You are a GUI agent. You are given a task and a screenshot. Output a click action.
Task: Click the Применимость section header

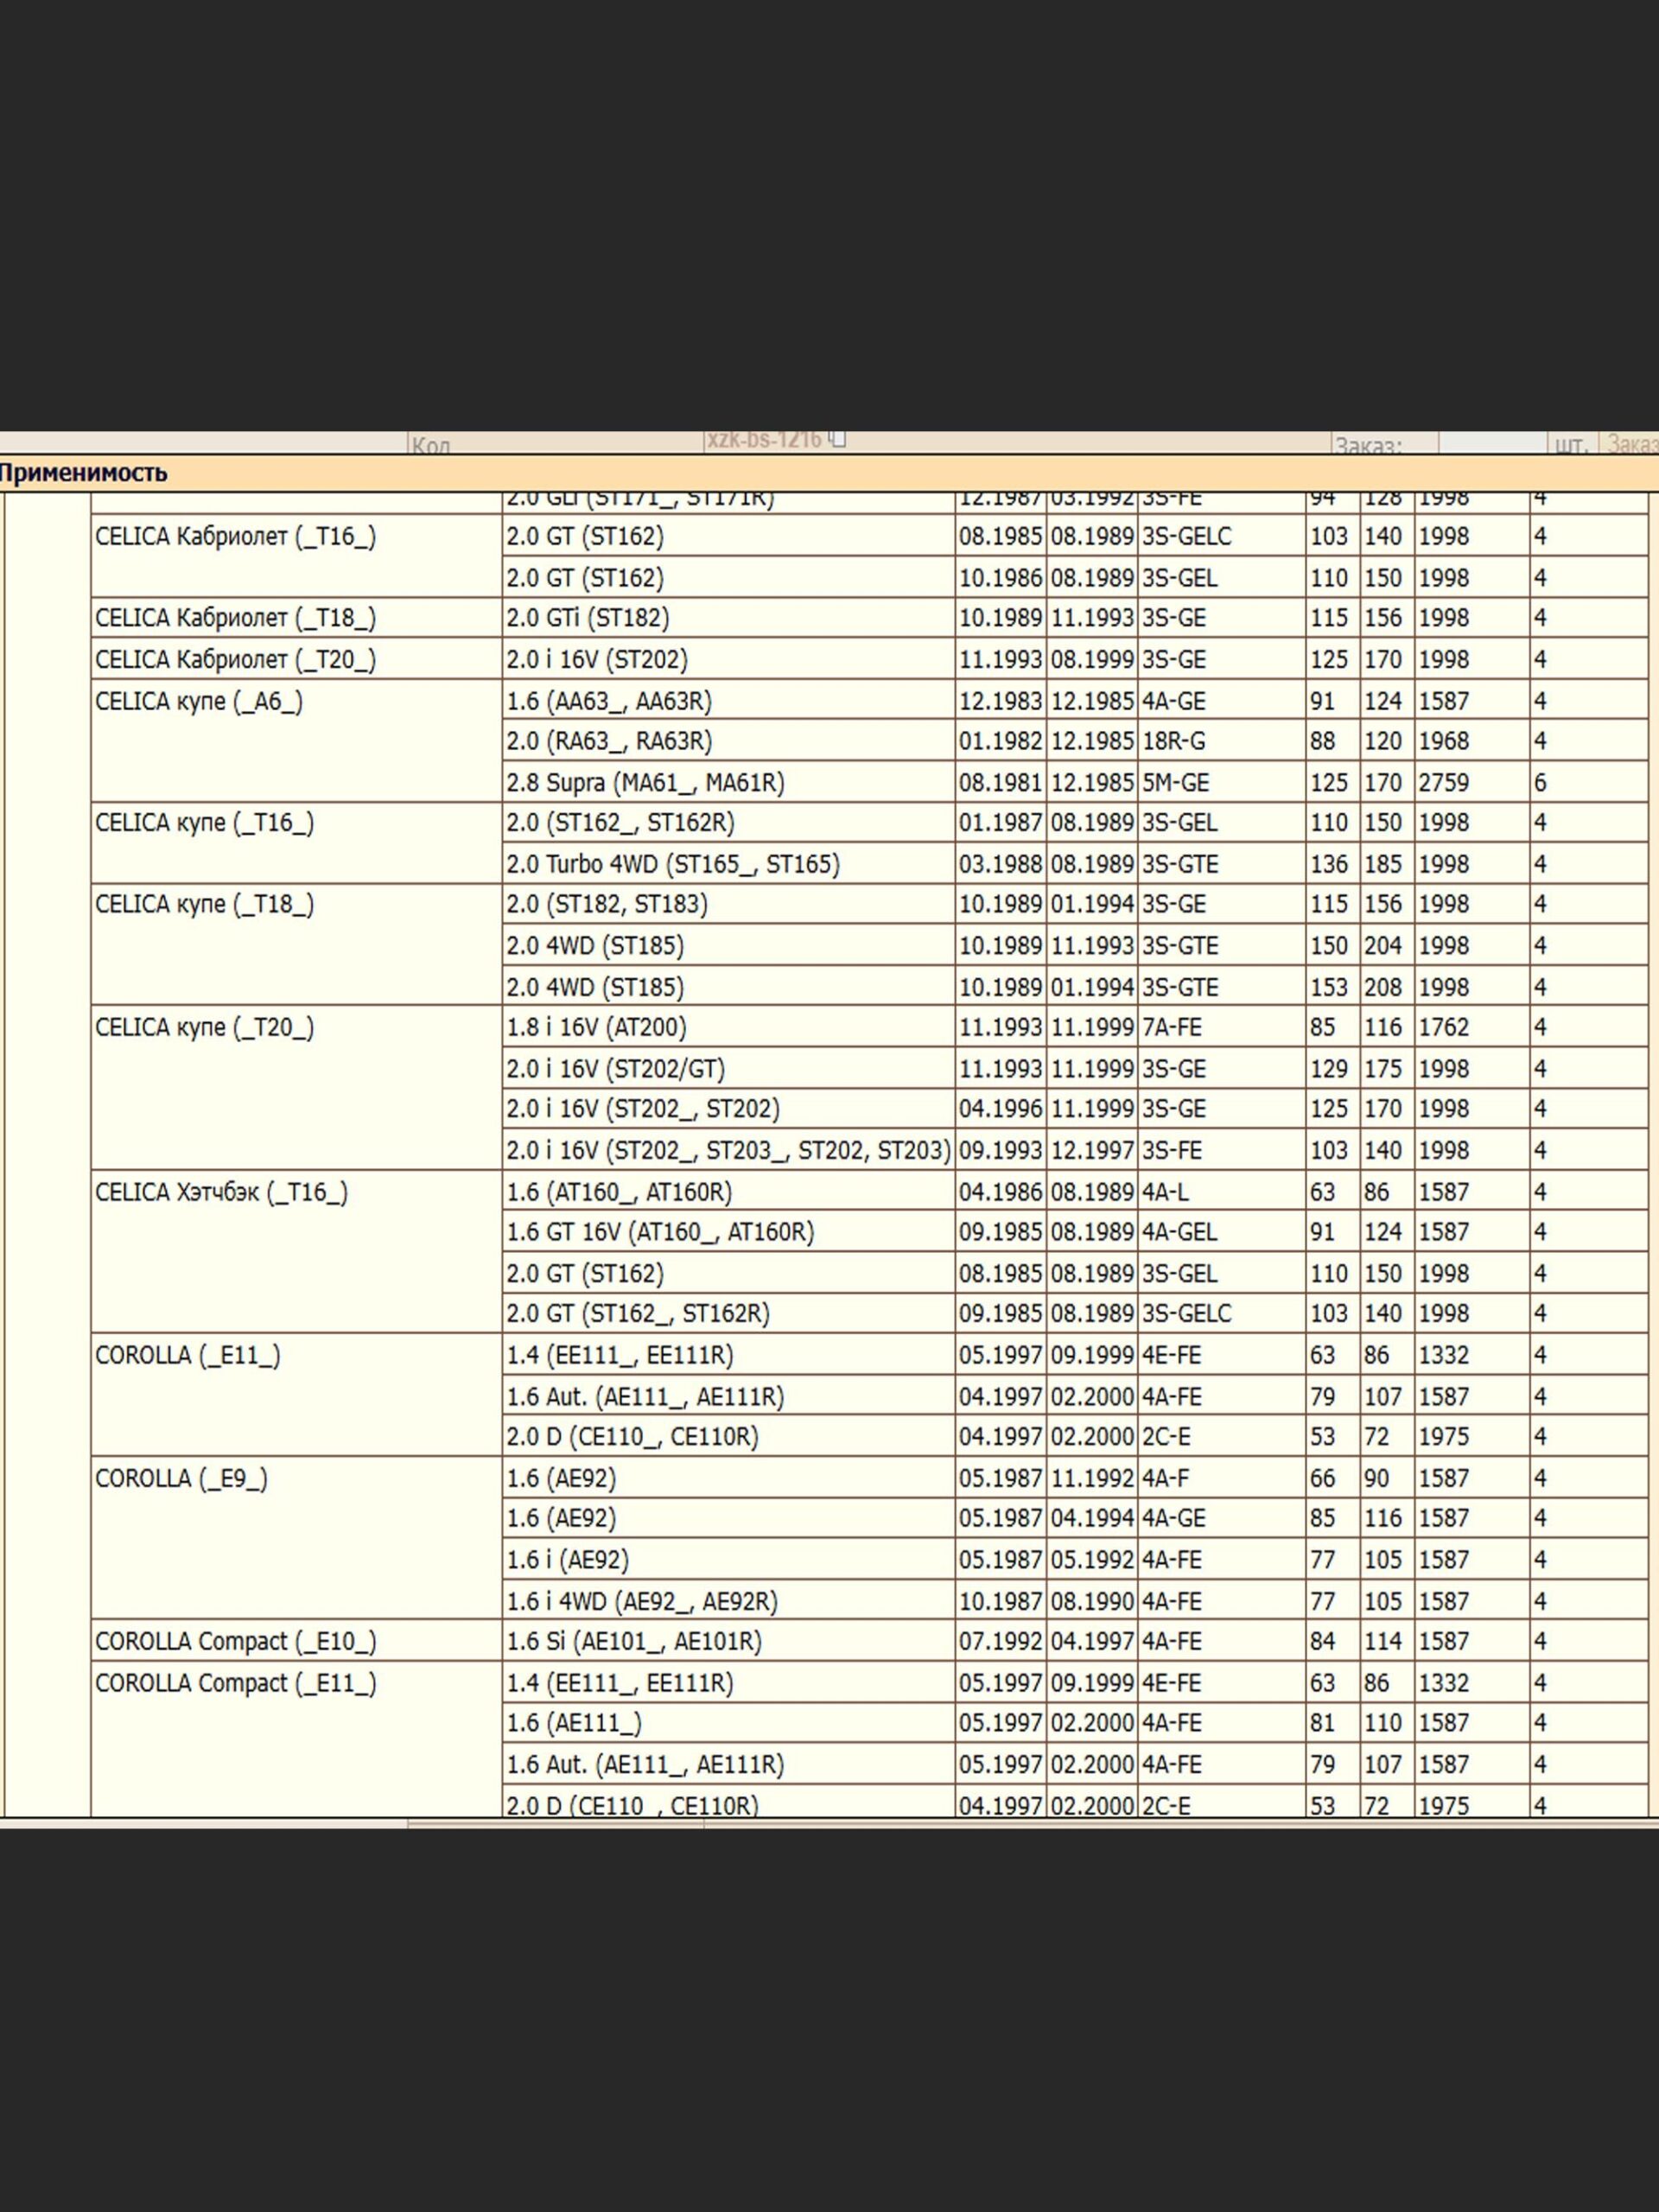(x=83, y=473)
